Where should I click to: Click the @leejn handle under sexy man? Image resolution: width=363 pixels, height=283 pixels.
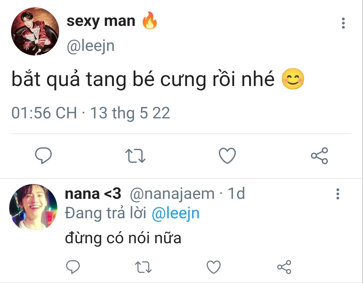91,46
